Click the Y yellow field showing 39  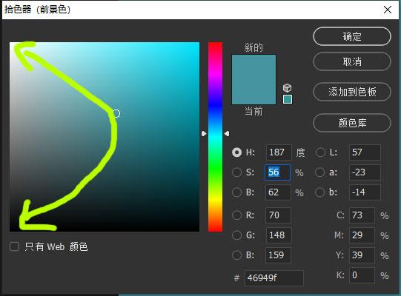click(x=362, y=255)
